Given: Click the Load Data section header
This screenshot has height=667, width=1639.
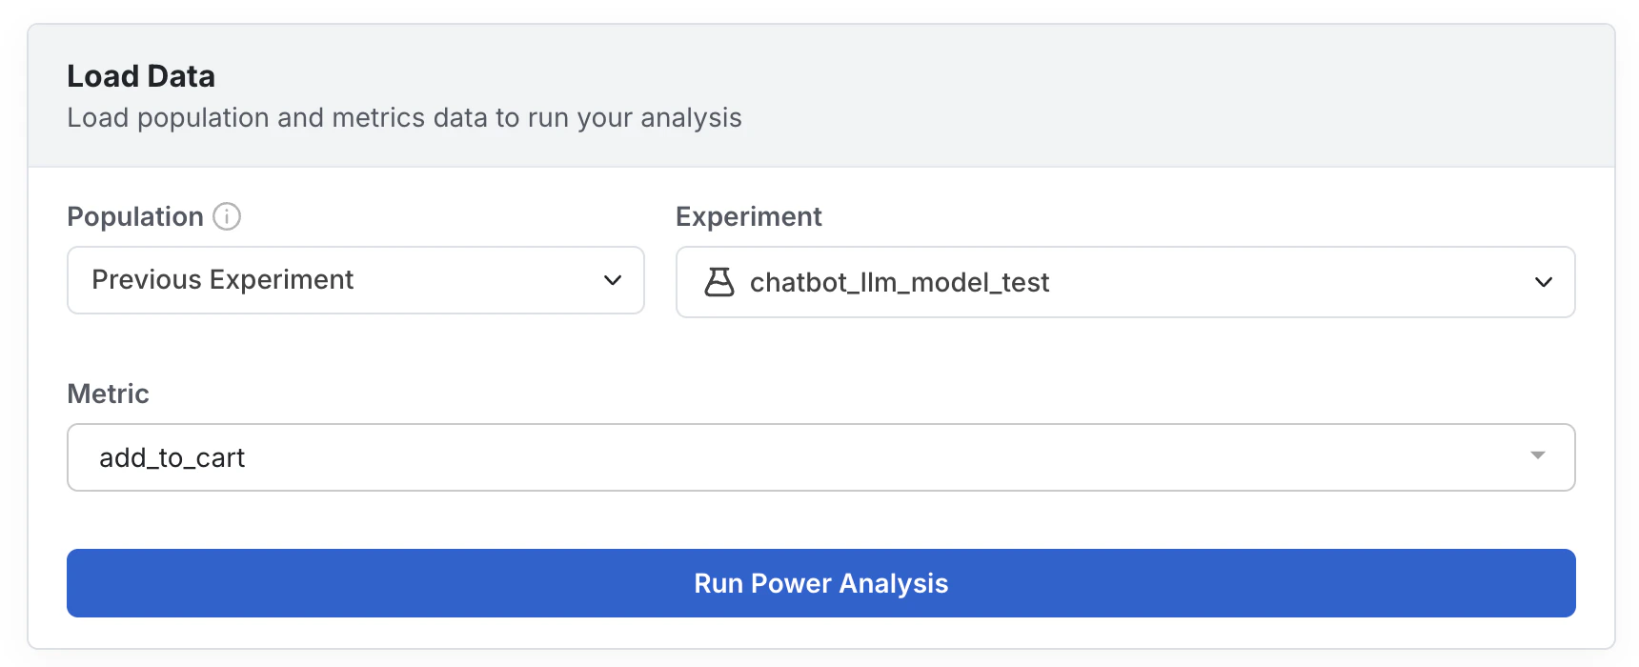Looking at the screenshot, I should pyautogui.click(x=140, y=76).
